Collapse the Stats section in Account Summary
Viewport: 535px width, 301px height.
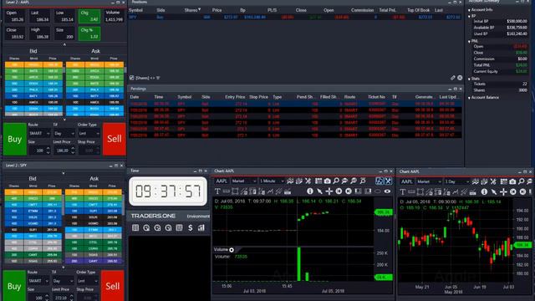point(470,79)
